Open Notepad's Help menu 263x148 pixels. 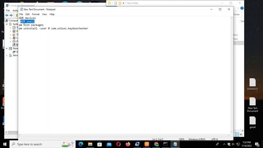point(52,14)
